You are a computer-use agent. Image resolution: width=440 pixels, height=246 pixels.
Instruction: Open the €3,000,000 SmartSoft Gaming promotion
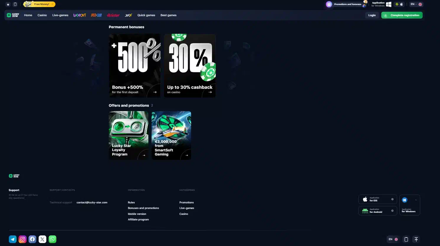pos(171,135)
